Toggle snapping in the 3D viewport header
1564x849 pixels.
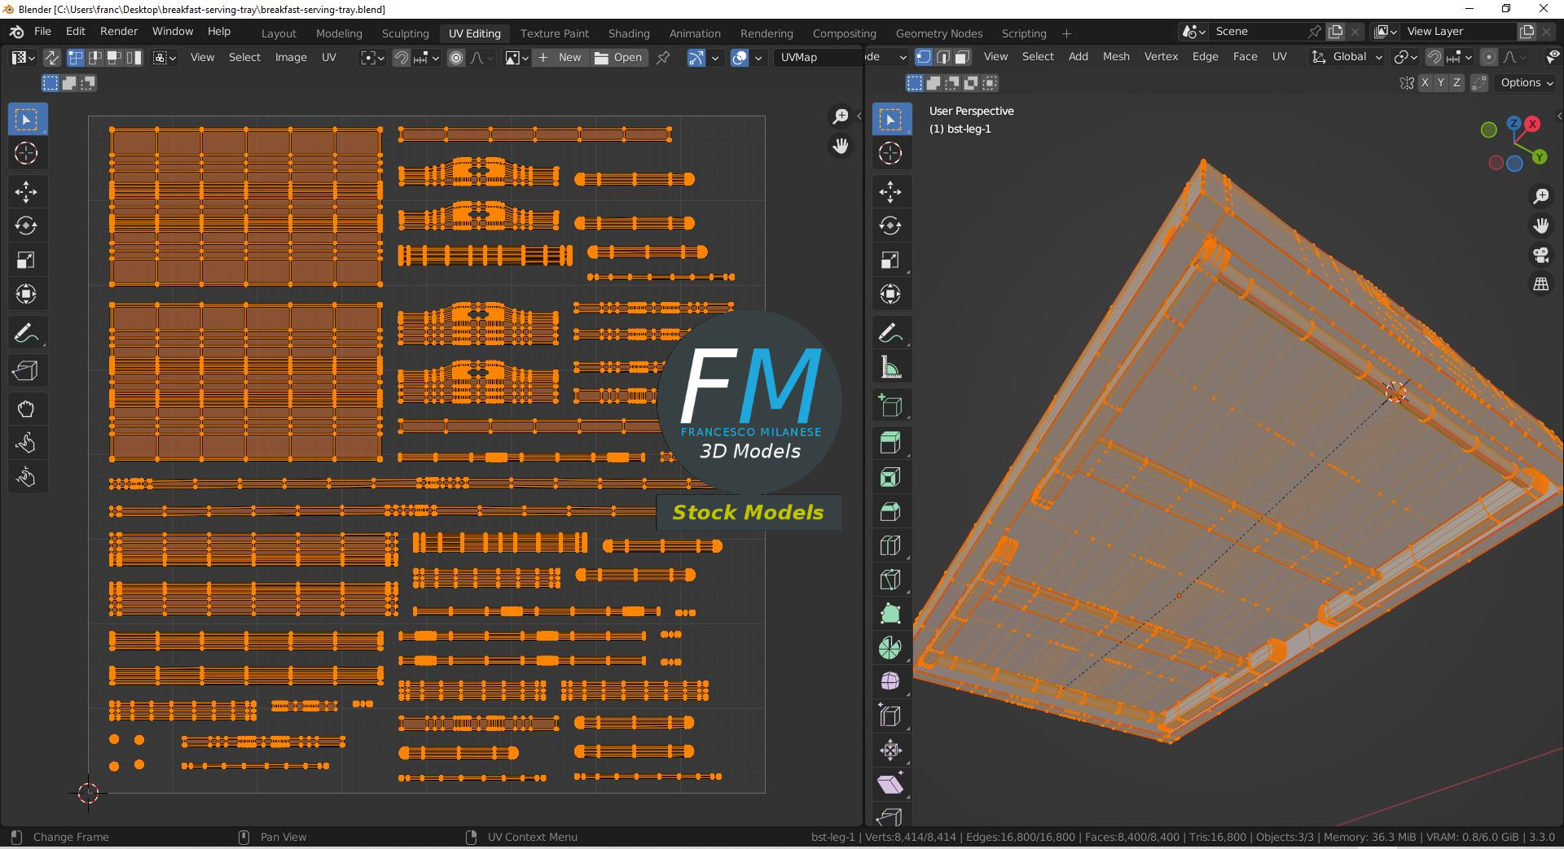click(x=1434, y=57)
